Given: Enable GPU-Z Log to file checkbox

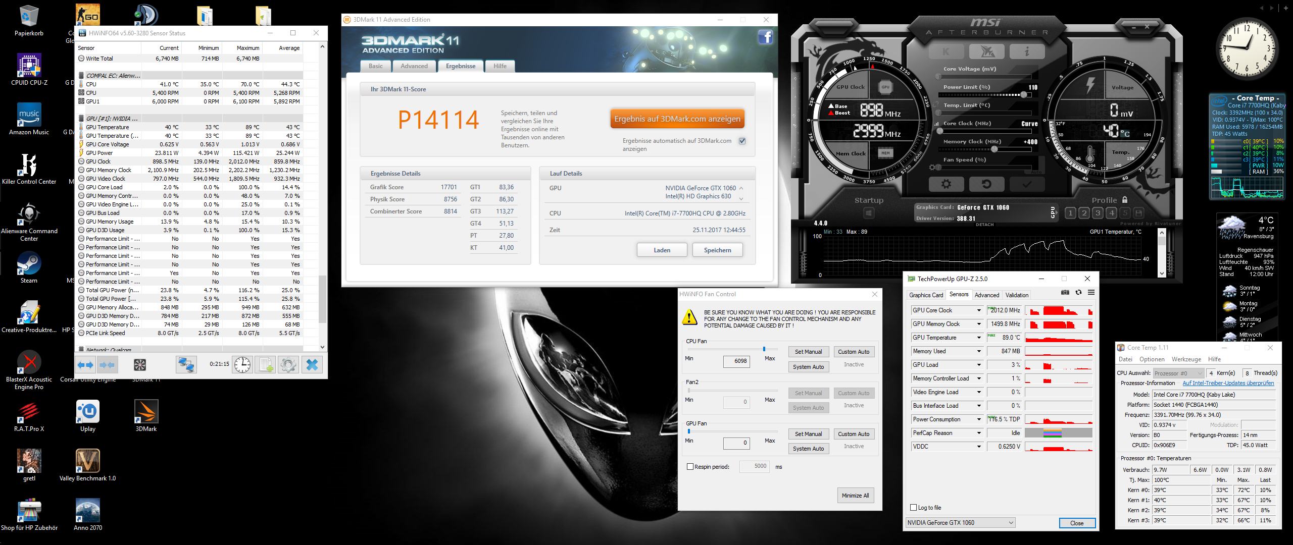Looking at the screenshot, I should tap(913, 508).
